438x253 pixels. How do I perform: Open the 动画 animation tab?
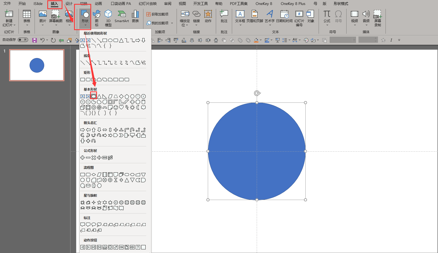pos(98,4)
